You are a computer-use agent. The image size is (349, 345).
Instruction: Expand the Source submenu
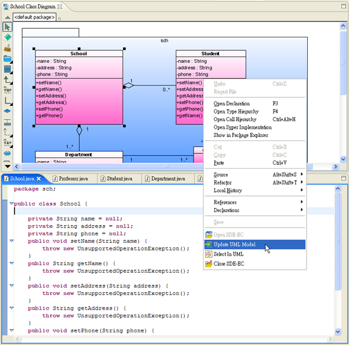tap(254, 174)
